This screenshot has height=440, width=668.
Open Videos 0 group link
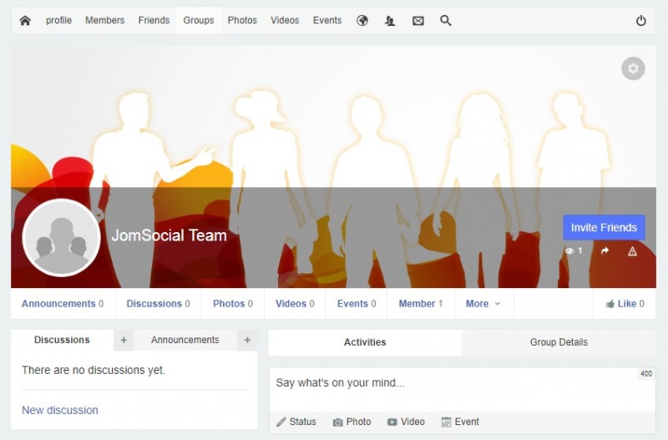coord(295,304)
